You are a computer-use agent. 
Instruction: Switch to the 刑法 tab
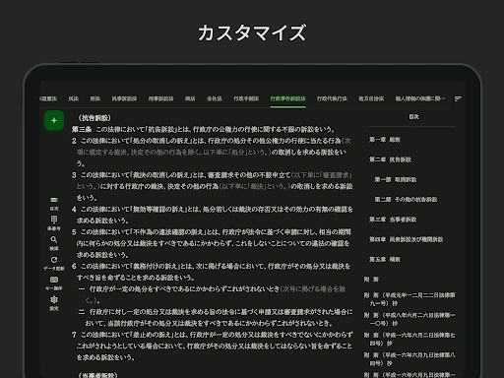tap(95, 98)
